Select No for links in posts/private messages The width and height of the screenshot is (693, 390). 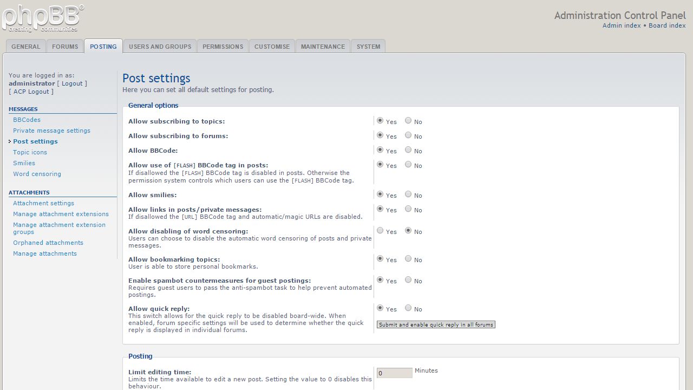408,209
